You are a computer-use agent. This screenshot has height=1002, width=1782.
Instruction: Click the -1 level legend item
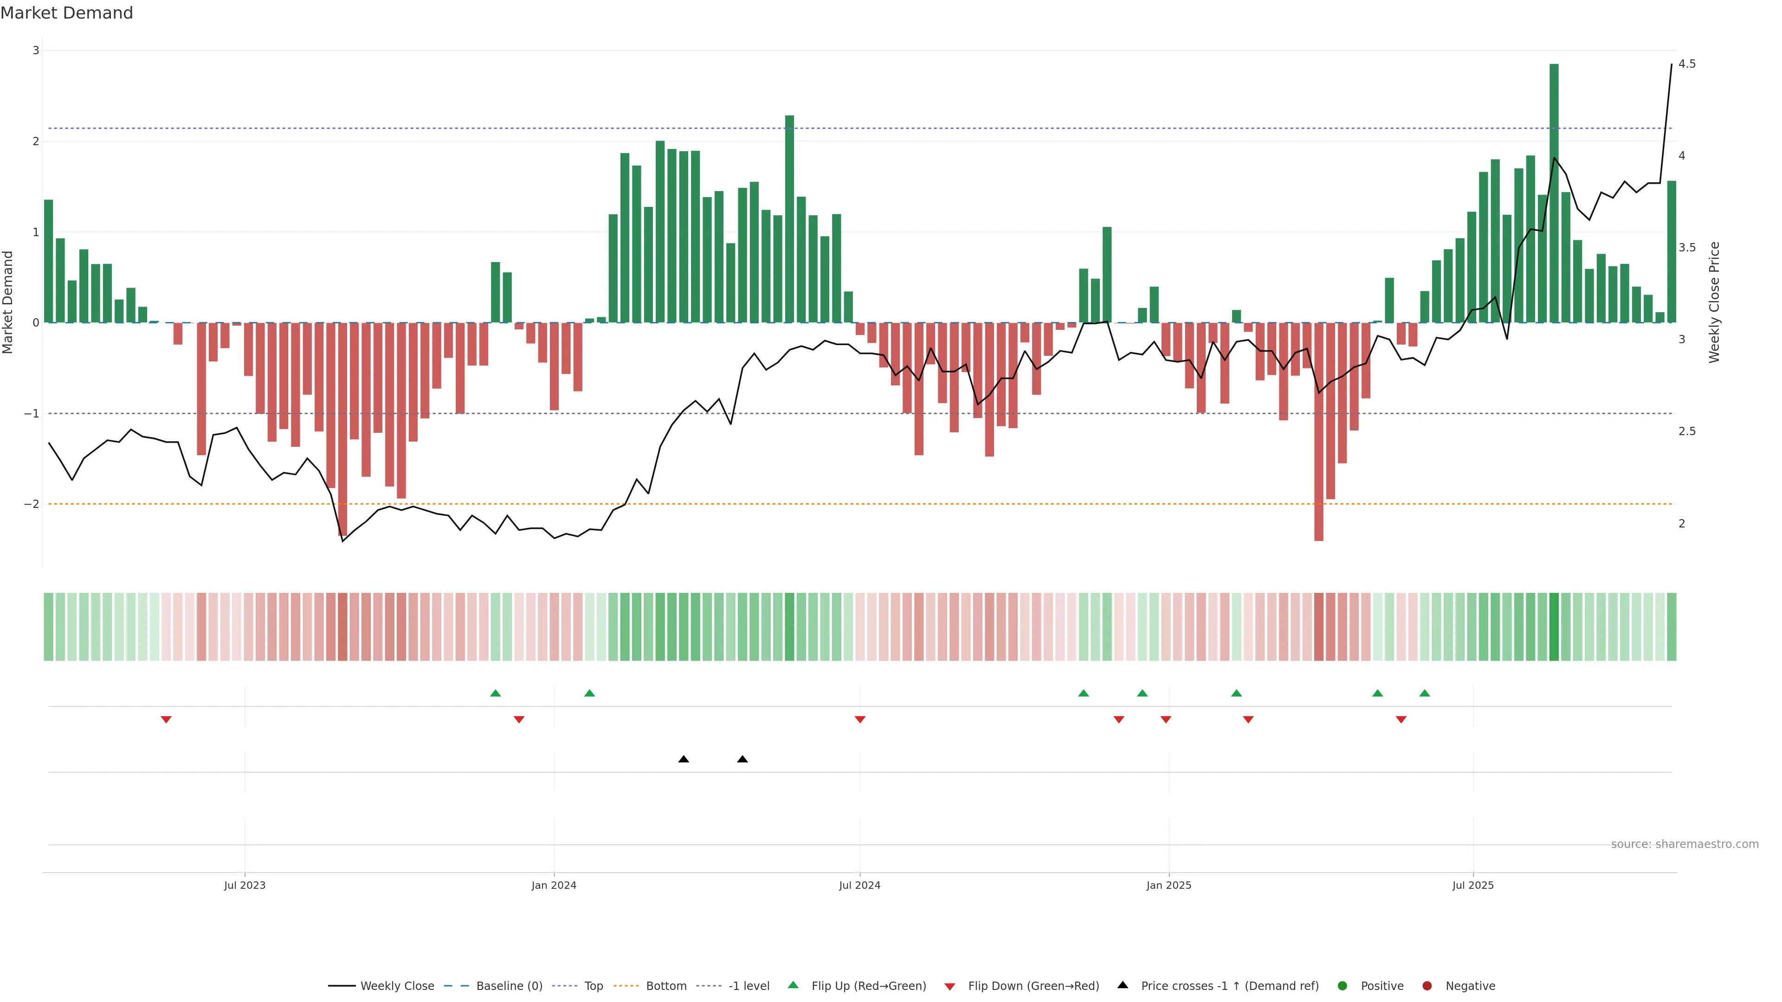point(749,986)
